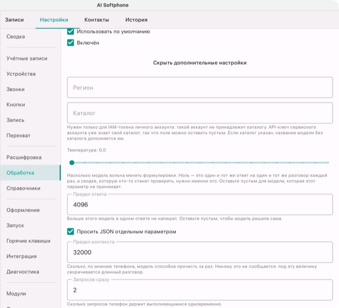Click the Запросов сразу field

[200, 290]
